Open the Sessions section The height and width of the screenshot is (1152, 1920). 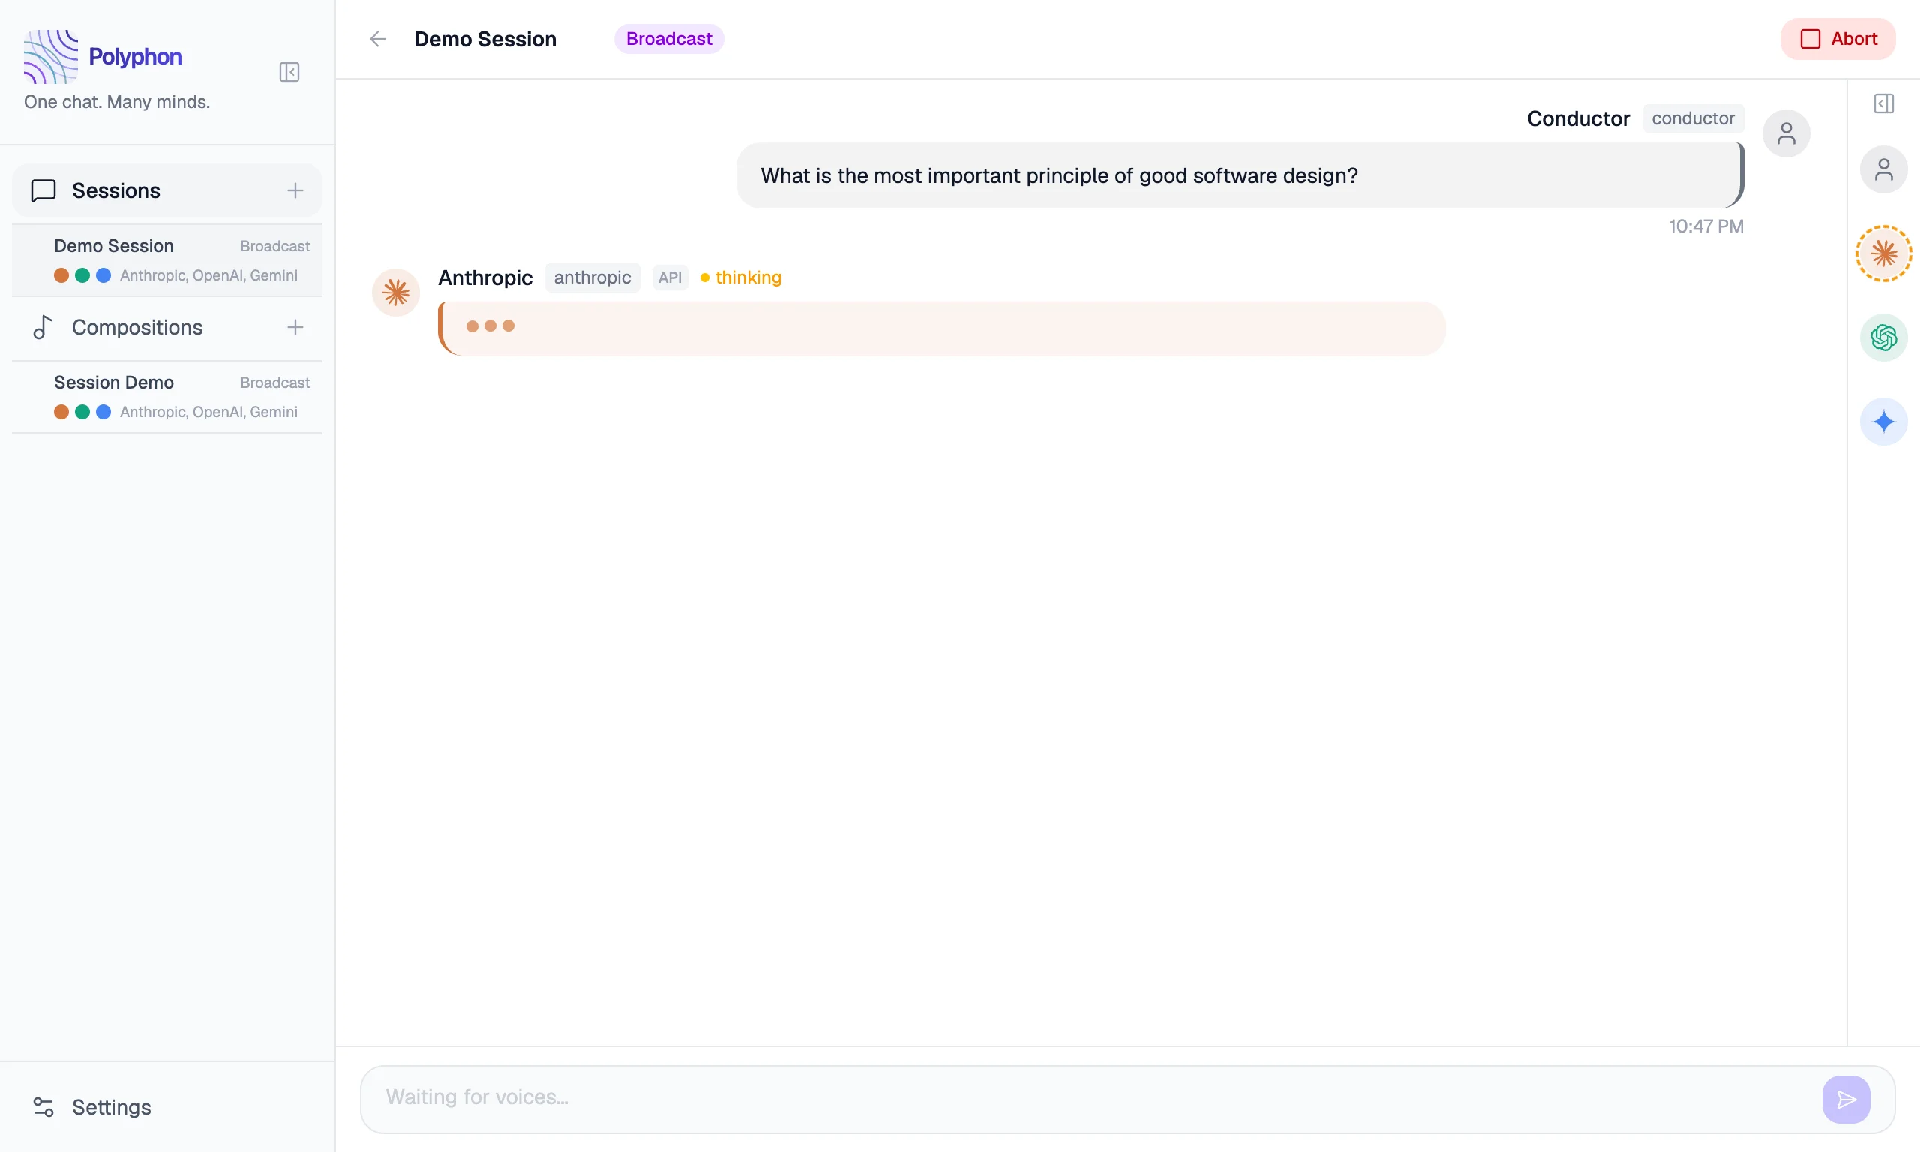coord(116,191)
